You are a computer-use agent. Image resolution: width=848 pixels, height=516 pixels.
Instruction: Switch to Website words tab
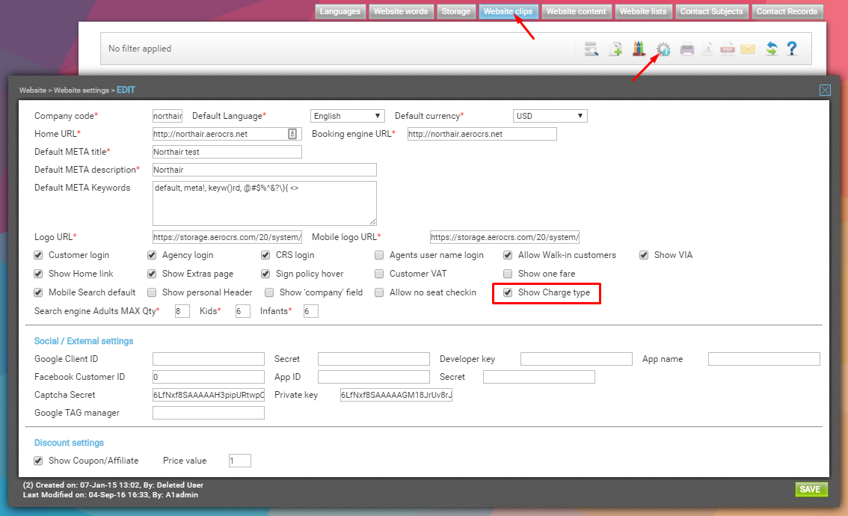click(x=401, y=11)
